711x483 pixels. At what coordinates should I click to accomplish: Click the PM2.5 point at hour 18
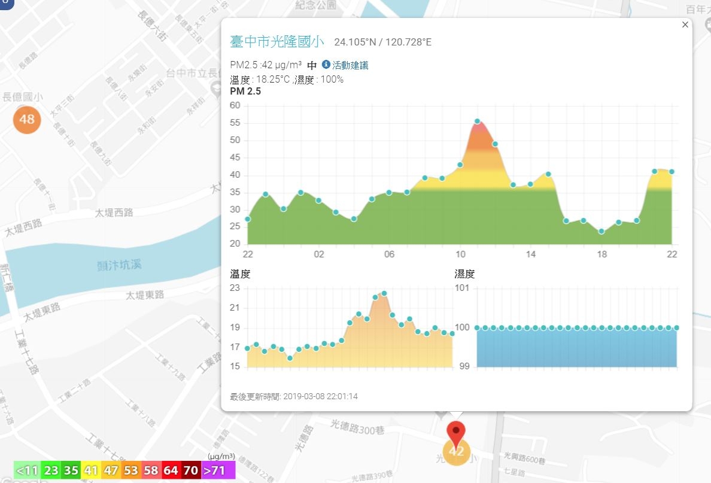[x=601, y=231]
